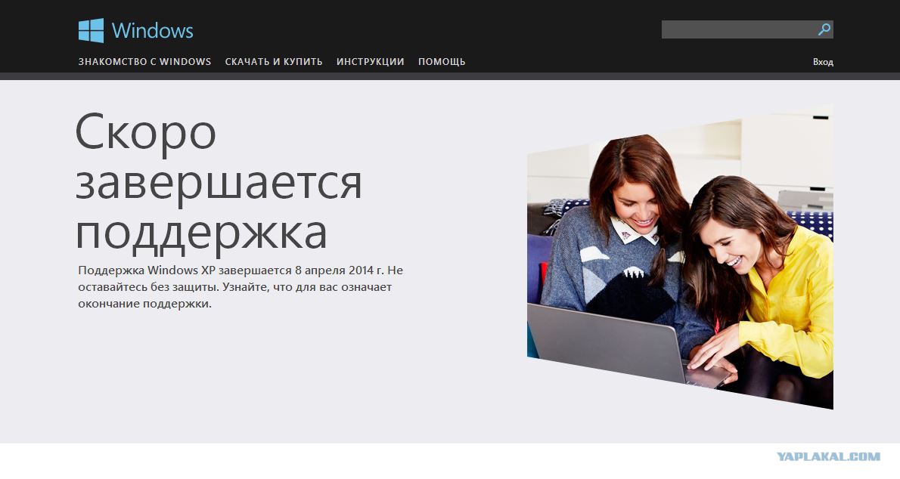This screenshot has width=900, height=479.
Task: Focus the site search field
Action: [x=746, y=29]
